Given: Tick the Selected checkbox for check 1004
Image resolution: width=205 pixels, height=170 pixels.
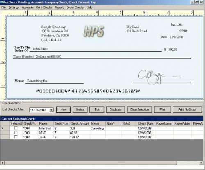Looking at the screenshot, I should [x=16, y=128].
